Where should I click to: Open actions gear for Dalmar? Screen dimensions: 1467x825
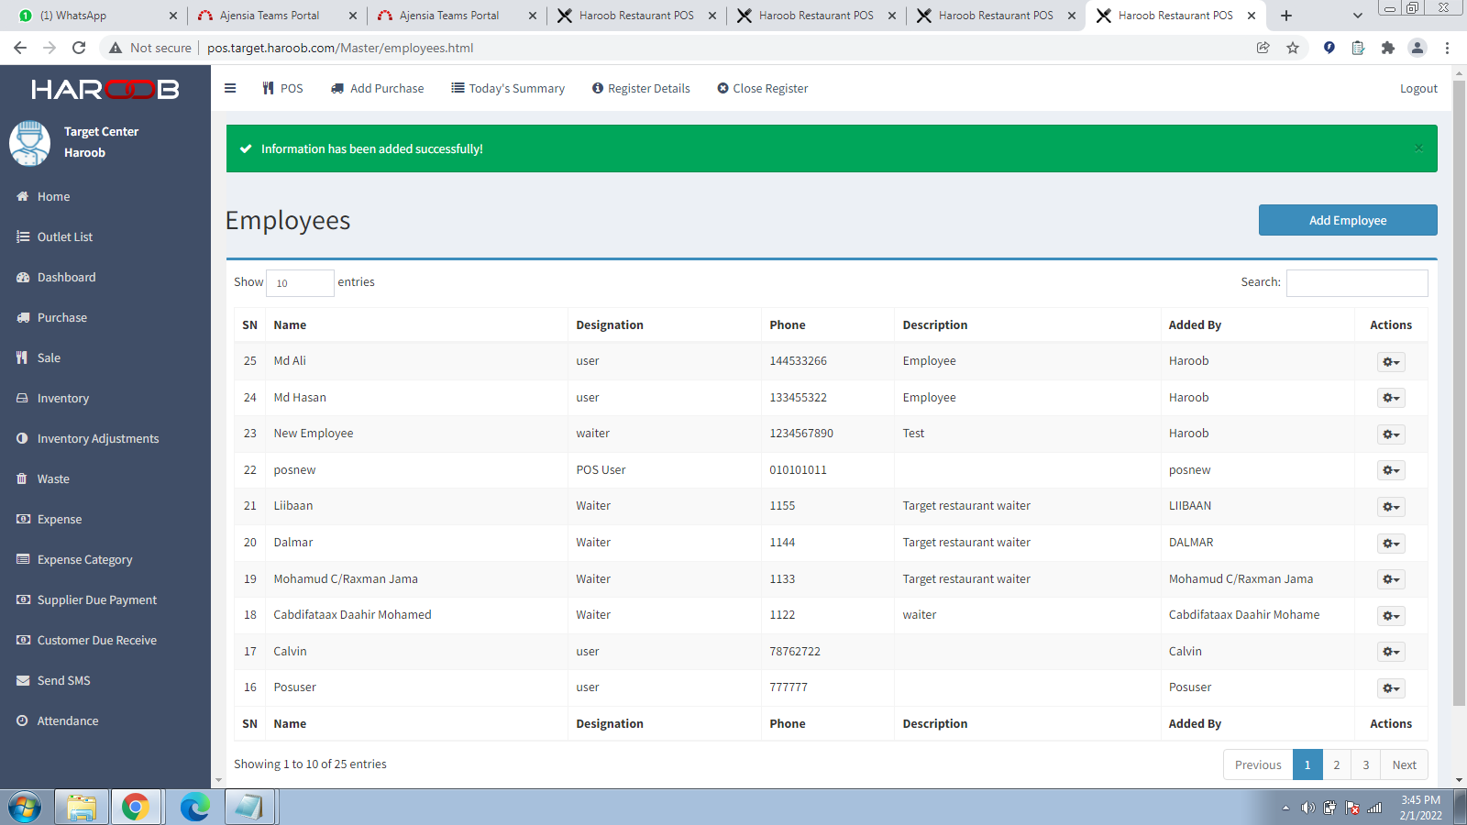click(1391, 544)
